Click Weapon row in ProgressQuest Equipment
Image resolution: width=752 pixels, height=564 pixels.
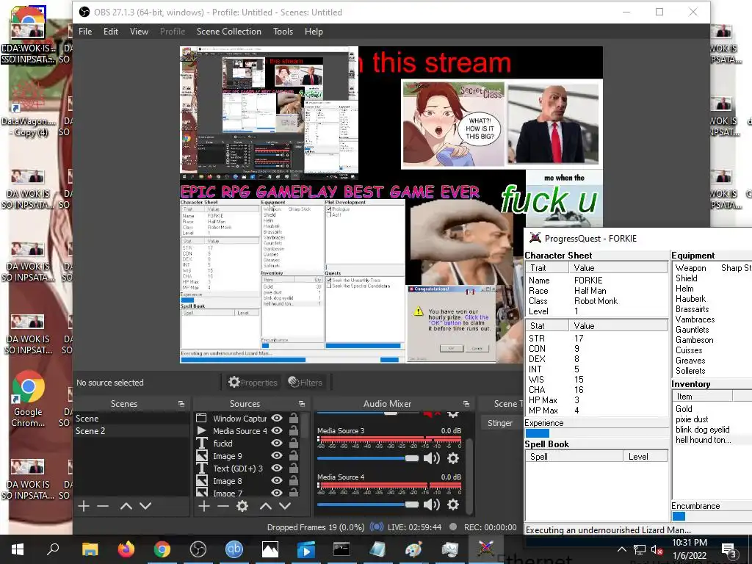click(x=712, y=267)
